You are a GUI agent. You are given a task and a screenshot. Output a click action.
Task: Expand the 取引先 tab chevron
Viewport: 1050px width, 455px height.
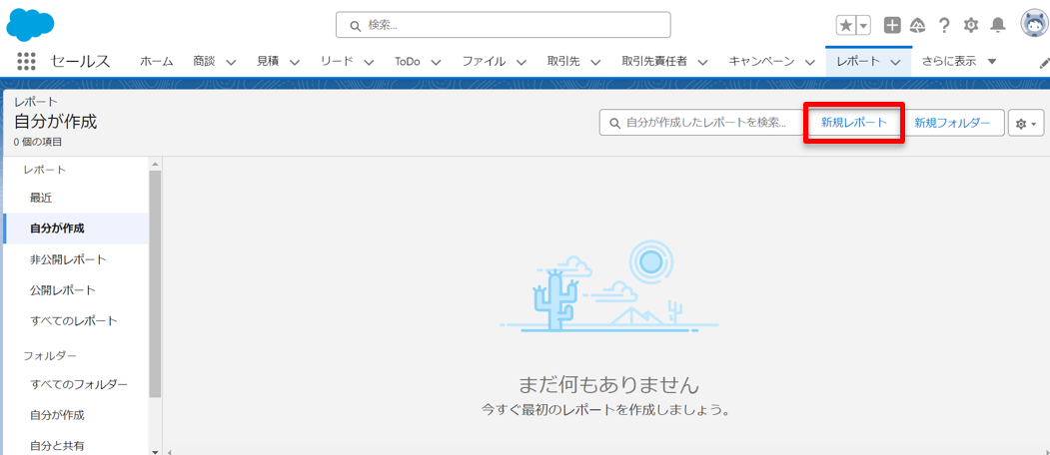click(x=594, y=62)
